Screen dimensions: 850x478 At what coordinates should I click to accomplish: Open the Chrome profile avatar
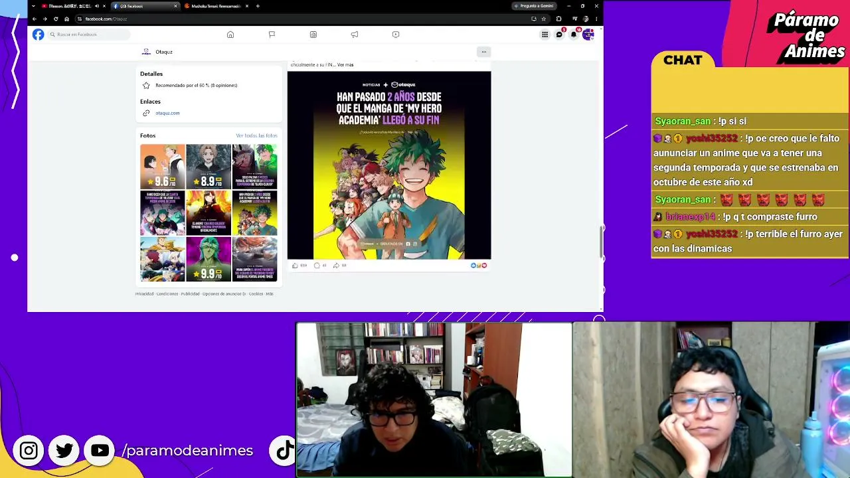[x=586, y=19]
